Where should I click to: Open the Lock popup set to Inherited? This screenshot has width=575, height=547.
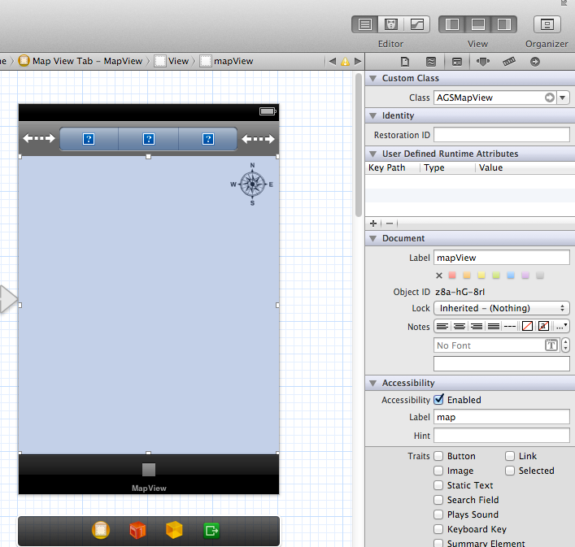(x=502, y=308)
